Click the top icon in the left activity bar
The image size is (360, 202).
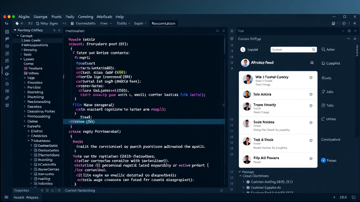(x=7, y=32)
